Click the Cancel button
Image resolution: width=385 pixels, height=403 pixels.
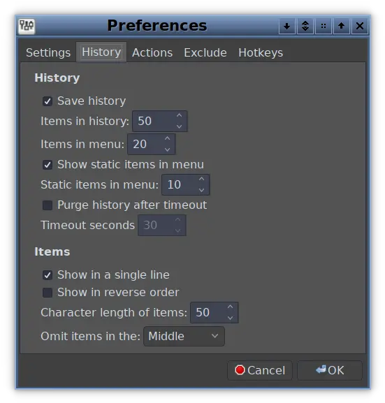coord(260,370)
